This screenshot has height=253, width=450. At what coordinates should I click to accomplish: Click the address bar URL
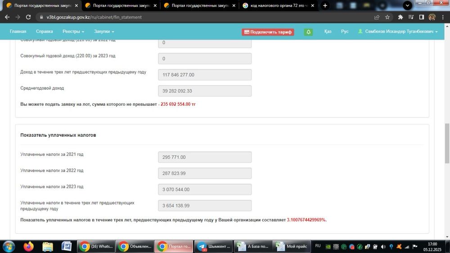pos(94,17)
